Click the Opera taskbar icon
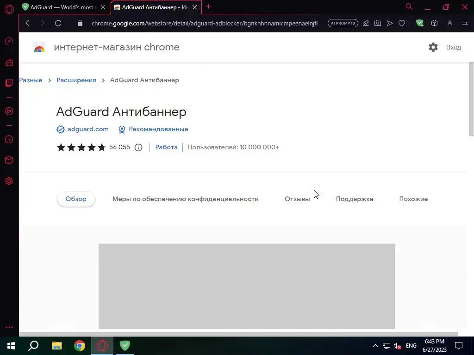474x355 pixels. click(102, 346)
